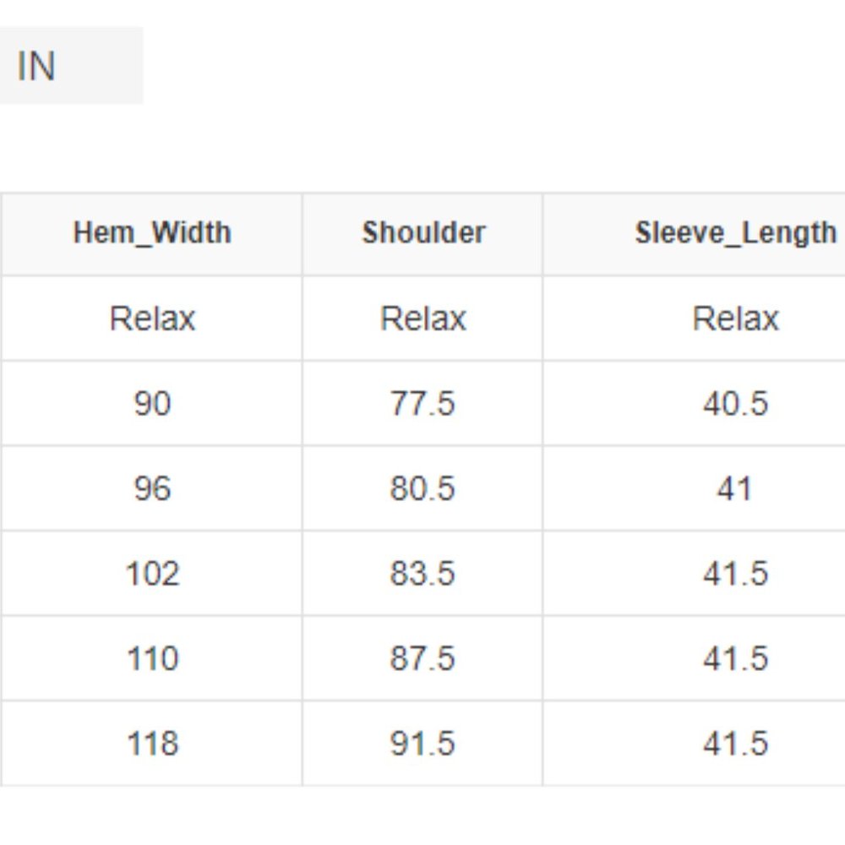Click hem width value 118
845x845 pixels.
pyautogui.click(x=152, y=743)
